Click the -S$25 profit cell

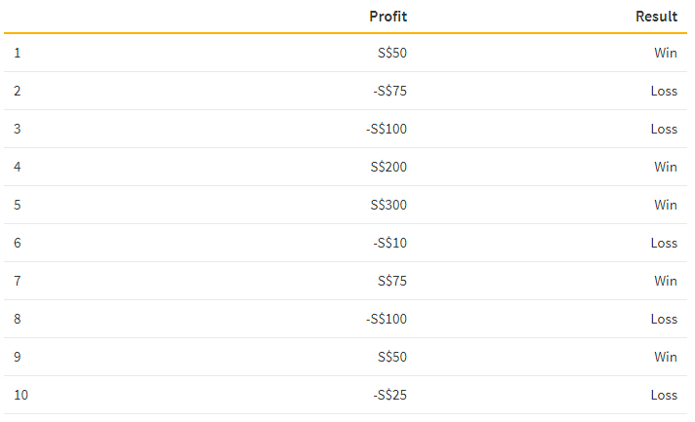(x=389, y=395)
